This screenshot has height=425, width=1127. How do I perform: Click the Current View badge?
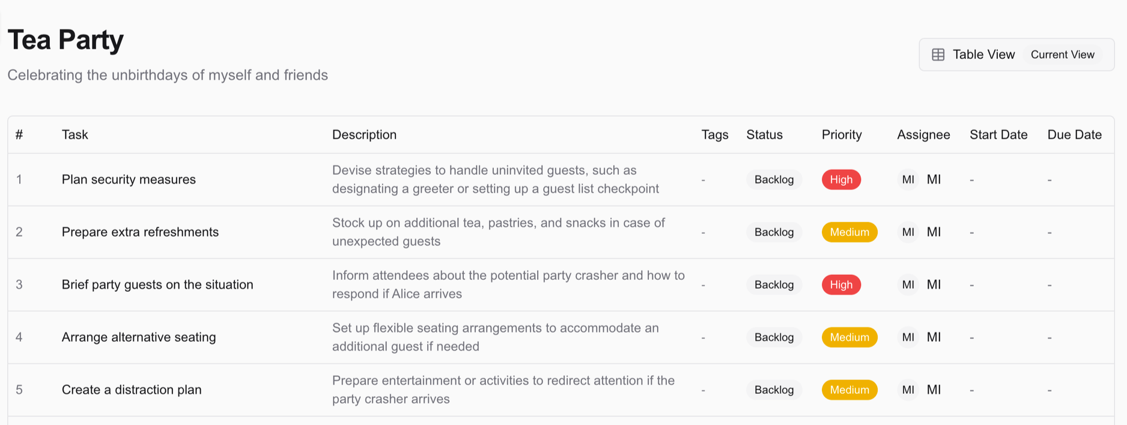1062,55
